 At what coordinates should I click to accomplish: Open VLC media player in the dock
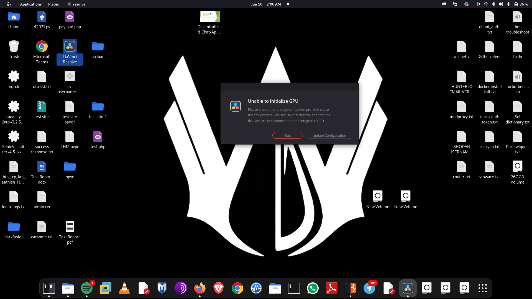tap(124, 288)
